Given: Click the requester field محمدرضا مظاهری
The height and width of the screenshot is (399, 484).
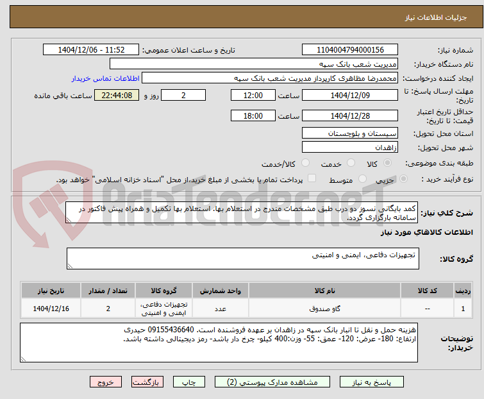Looking at the screenshot, I should [x=270, y=78].
